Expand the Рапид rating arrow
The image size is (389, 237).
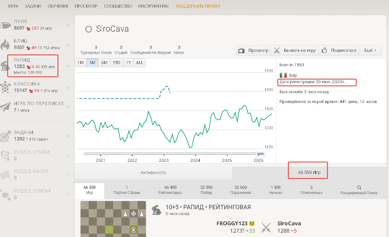(x=68, y=66)
